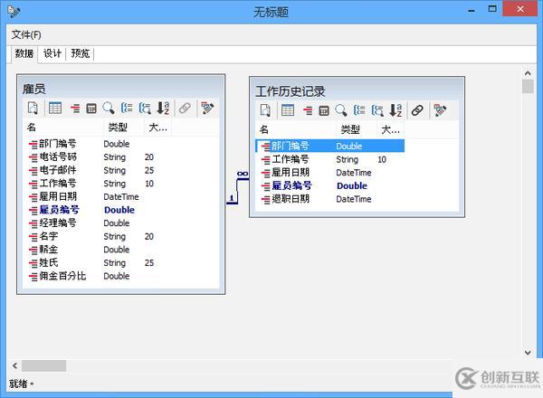Click the vertical scrollbar down arrow
Viewport: 543px width, 398px height.
click(528, 352)
